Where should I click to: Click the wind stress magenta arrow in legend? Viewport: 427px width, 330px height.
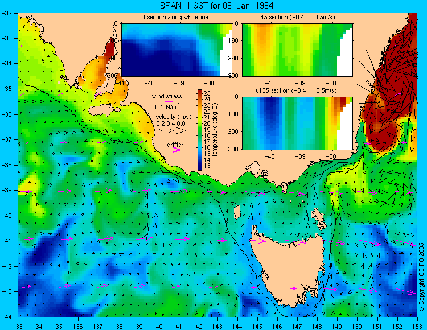tap(169, 101)
